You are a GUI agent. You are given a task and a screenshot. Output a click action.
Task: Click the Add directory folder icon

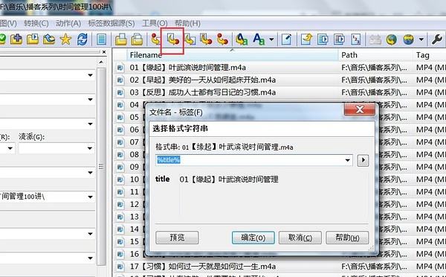click(33, 39)
